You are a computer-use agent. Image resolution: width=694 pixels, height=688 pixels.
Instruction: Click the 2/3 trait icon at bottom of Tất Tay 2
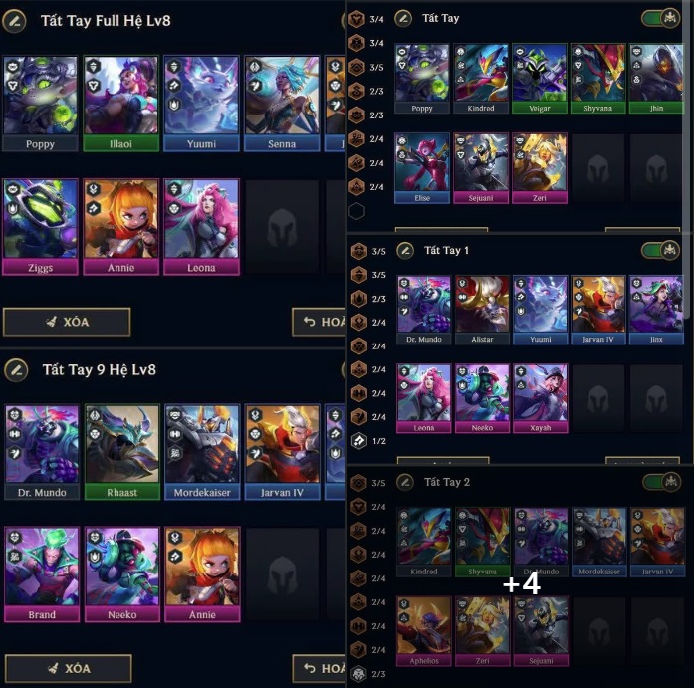(359, 674)
